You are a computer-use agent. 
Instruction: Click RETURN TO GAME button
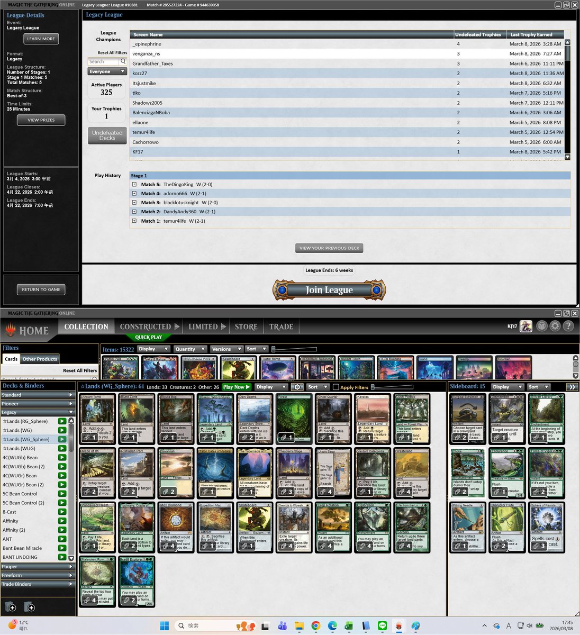pos(41,289)
